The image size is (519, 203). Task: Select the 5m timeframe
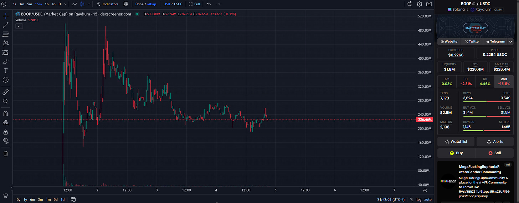pos(30,4)
